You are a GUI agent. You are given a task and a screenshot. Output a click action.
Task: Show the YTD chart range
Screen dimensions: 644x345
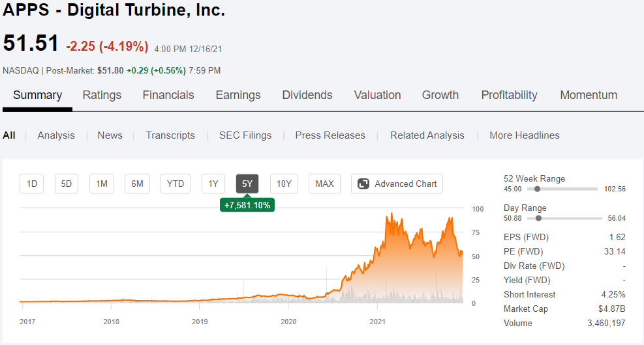coord(176,184)
